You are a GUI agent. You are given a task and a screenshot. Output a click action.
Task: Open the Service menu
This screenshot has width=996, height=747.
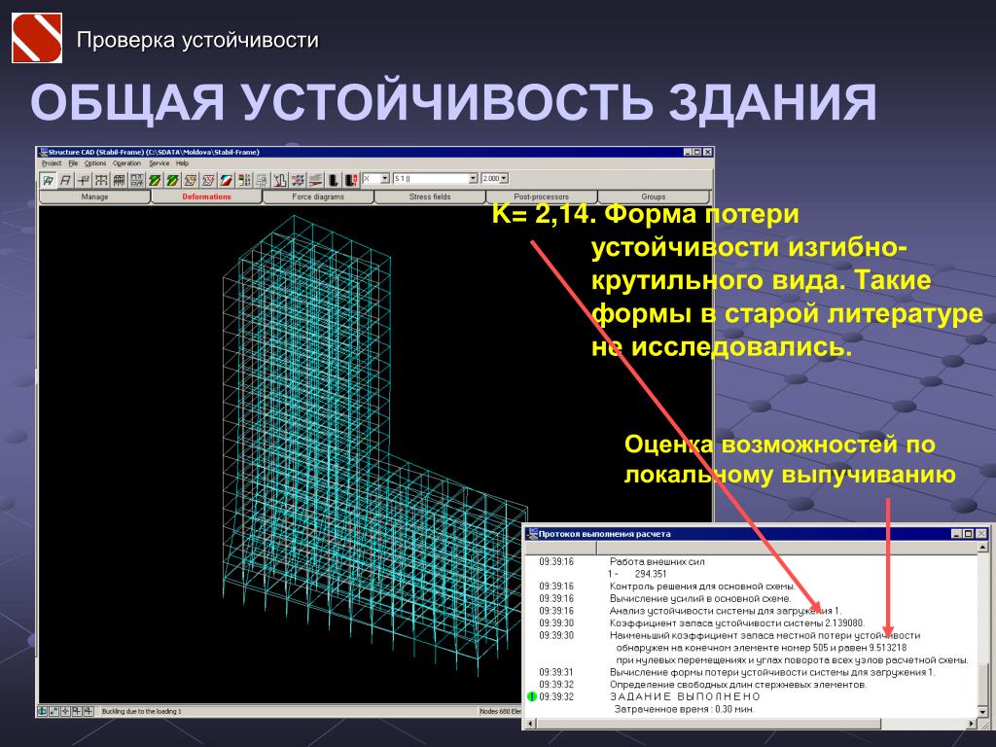[x=159, y=163]
